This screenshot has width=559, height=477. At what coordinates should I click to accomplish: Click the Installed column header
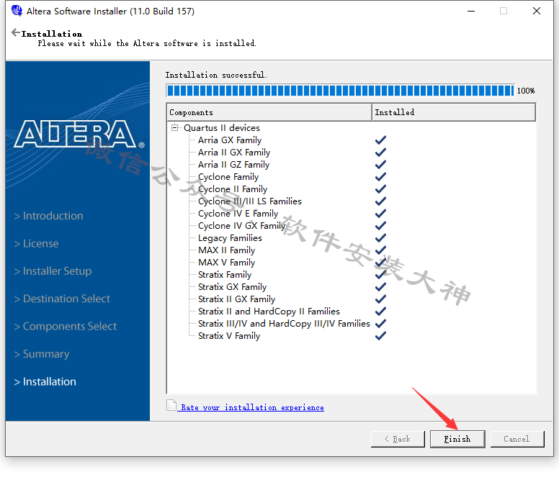(454, 112)
